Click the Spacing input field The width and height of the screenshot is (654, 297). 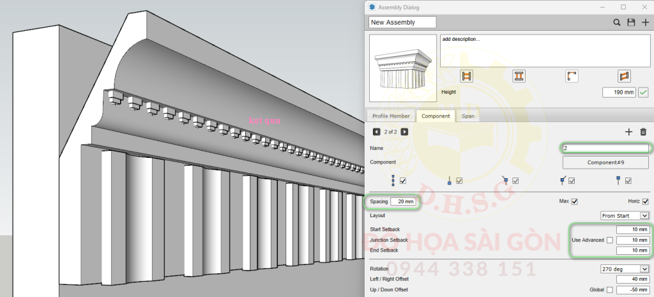pyautogui.click(x=405, y=202)
